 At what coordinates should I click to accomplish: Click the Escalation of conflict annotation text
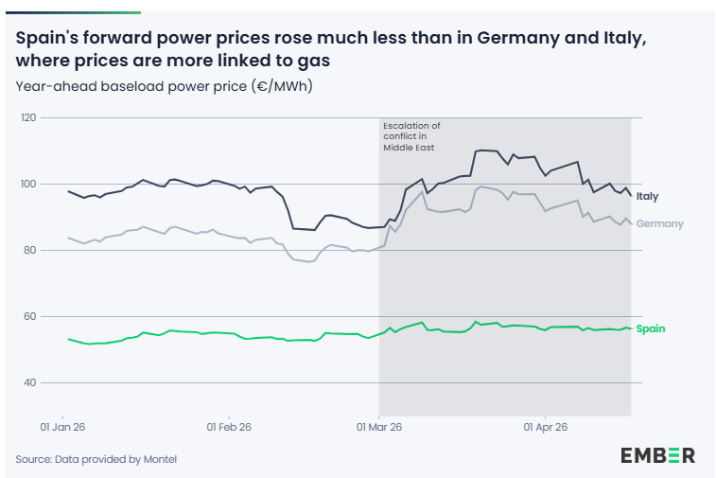[x=411, y=136]
